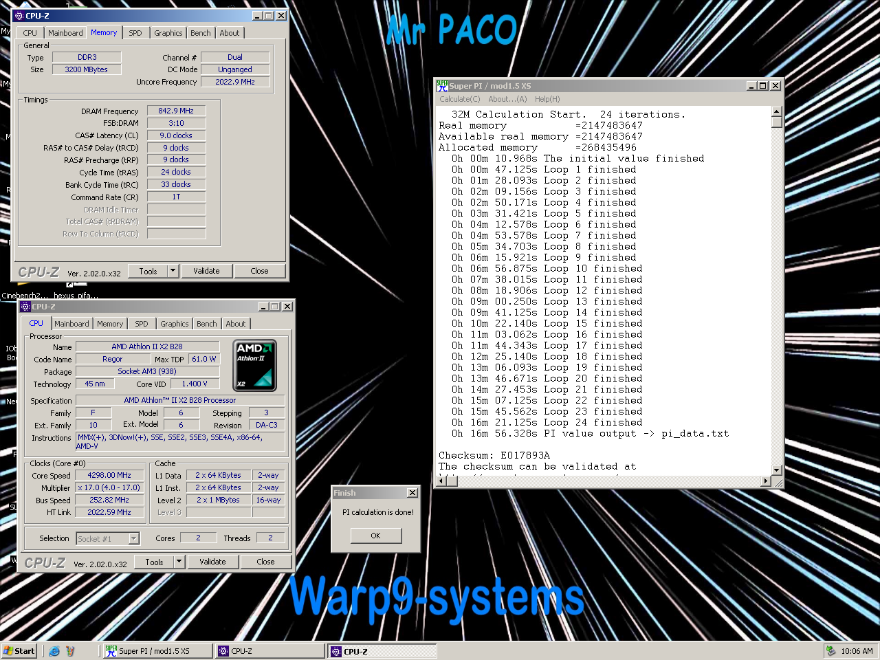Click the taskbar clock showing 10:06 AM
The height and width of the screenshot is (660, 880).
coord(857,651)
